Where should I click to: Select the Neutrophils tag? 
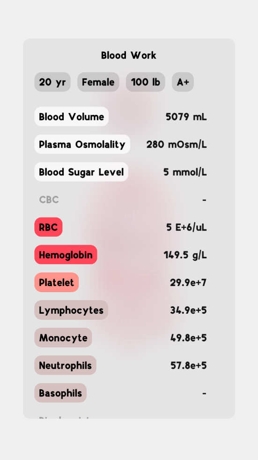click(66, 365)
